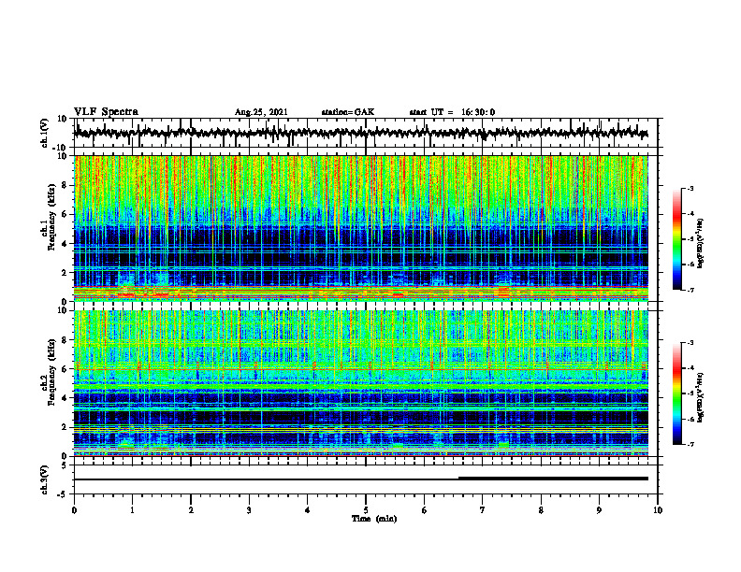This screenshot has width=741, height=572.
Task: Click the "station=GAK" header label
Action: click(x=348, y=112)
